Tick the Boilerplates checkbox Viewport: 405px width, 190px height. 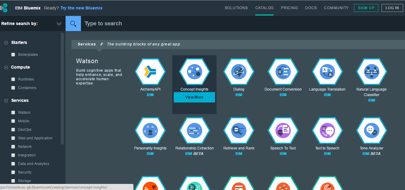click(x=13, y=55)
